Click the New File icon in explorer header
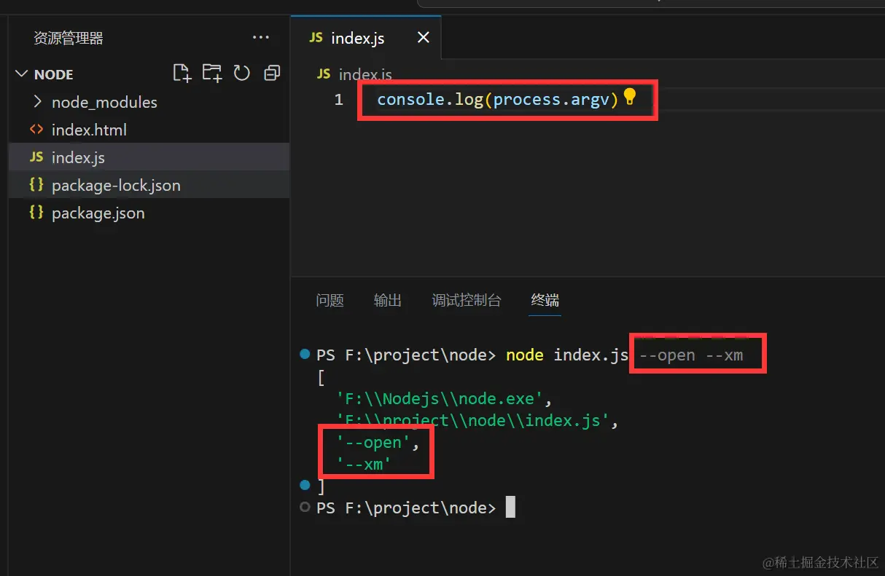The height and width of the screenshot is (576, 885). click(x=182, y=73)
